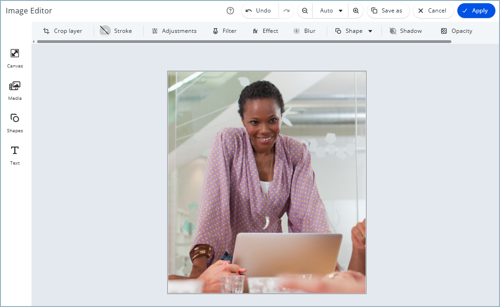This screenshot has width=500, height=307.
Task: Choose Crop layer tool
Action: click(x=63, y=31)
